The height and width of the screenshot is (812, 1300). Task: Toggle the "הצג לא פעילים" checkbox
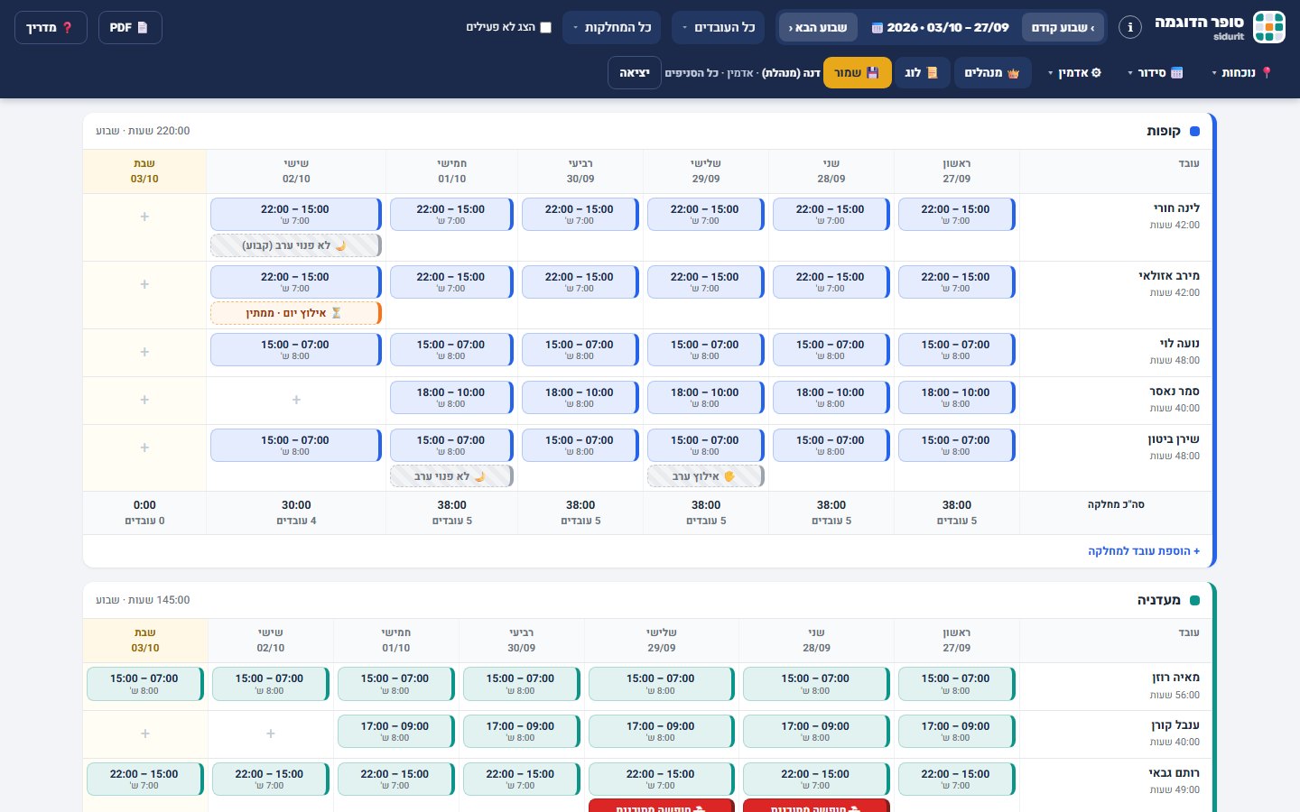(545, 27)
